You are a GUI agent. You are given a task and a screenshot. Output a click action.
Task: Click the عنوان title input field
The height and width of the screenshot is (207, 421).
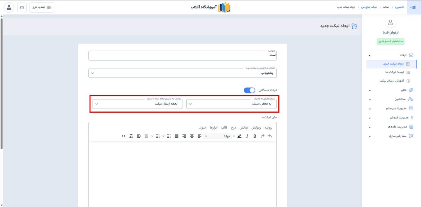183,55
